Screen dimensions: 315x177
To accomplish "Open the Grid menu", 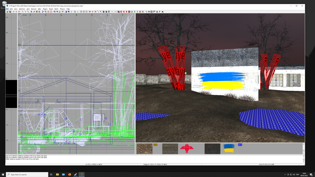I will pyautogui.click(x=28, y=9).
